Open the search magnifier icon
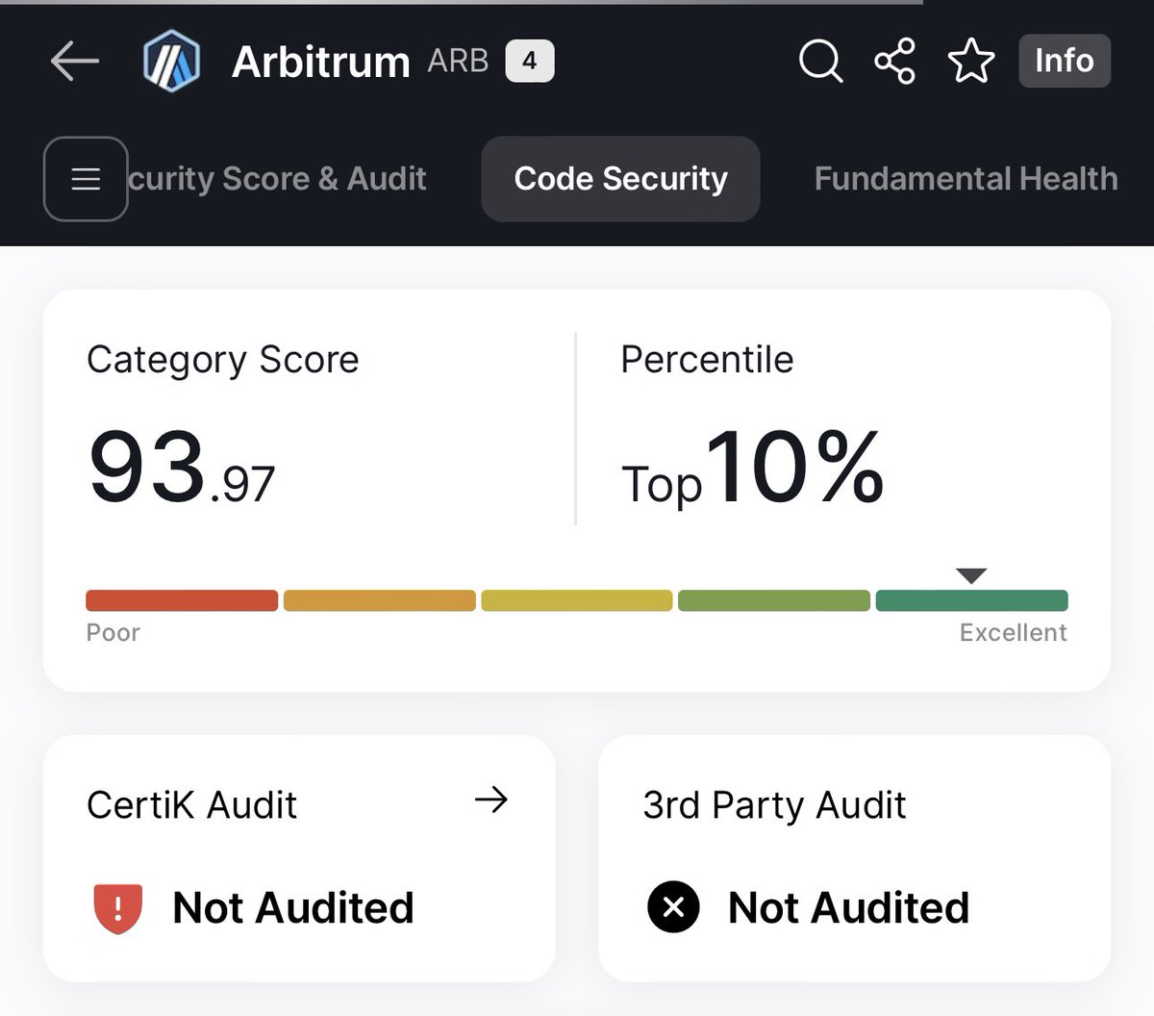The image size is (1154, 1016). tap(821, 62)
